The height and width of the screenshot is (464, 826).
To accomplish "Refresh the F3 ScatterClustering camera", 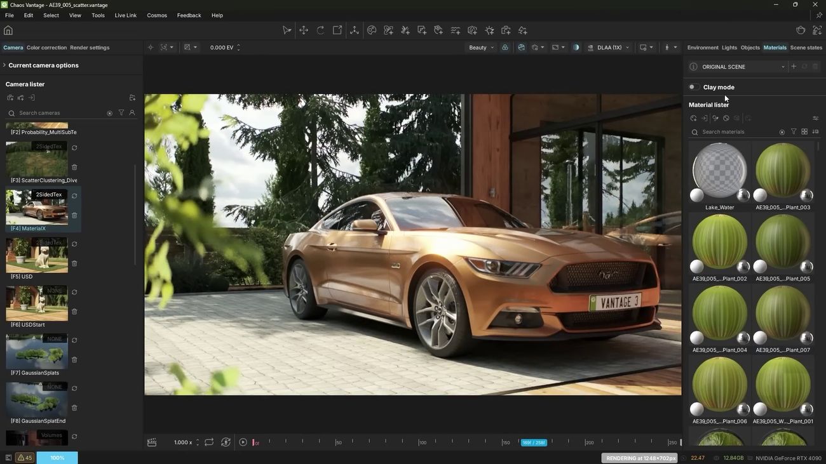I will coord(74,148).
